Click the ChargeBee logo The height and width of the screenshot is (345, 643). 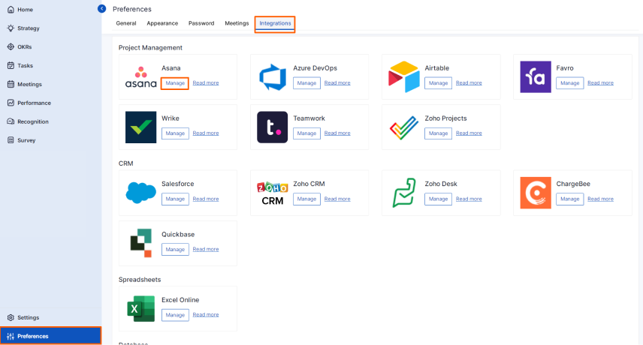(536, 193)
